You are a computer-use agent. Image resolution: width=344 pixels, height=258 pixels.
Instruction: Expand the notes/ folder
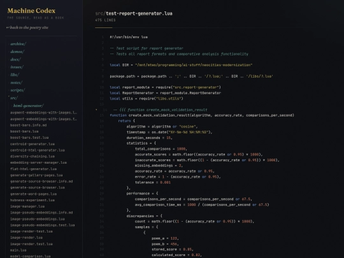[x=17, y=82]
